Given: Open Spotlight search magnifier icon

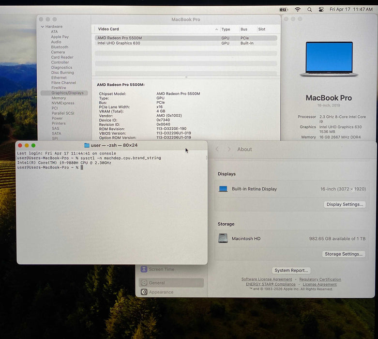Looking at the screenshot, I should click(x=310, y=10).
